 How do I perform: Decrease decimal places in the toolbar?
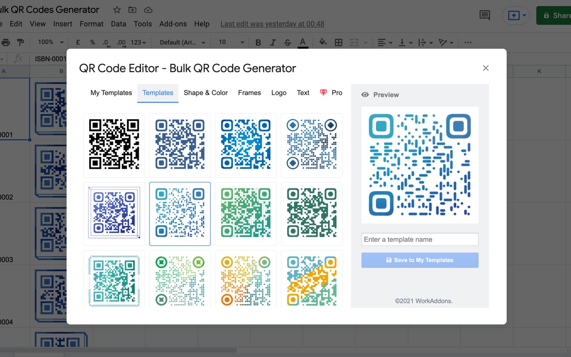(x=106, y=42)
